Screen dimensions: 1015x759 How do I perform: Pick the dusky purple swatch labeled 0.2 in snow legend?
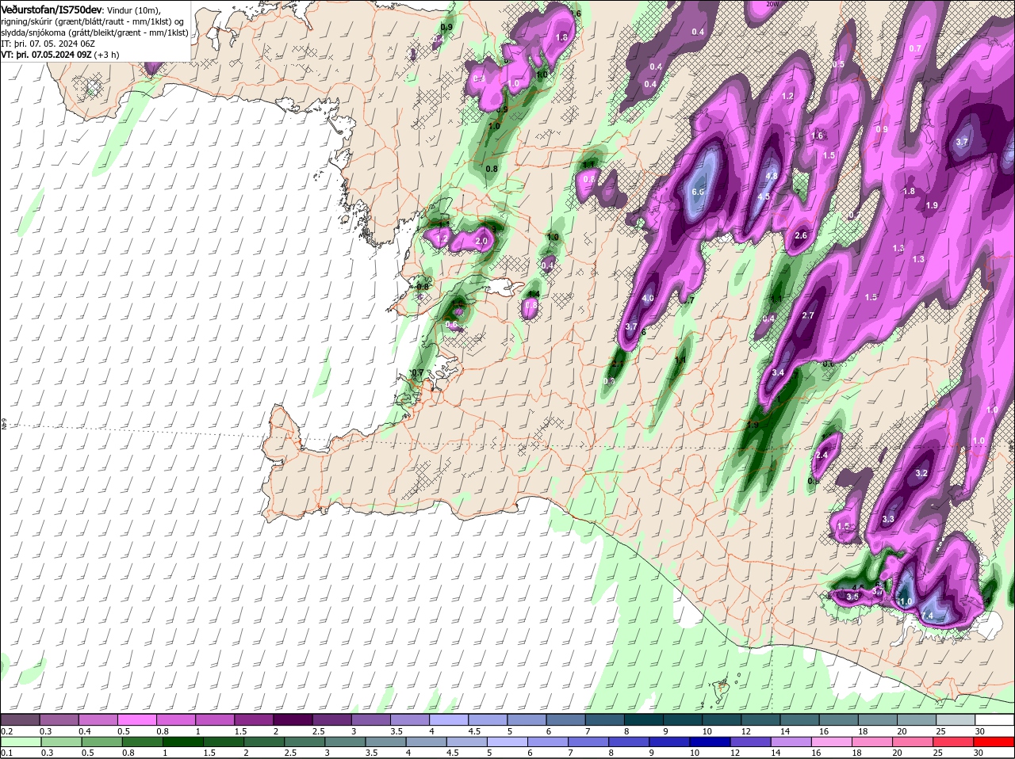pyautogui.click(x=20, y=719)
